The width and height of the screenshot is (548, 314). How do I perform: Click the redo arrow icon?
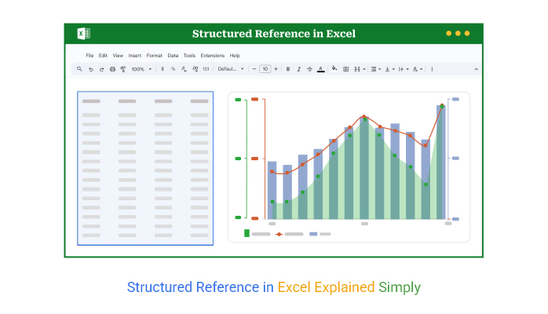101,69
